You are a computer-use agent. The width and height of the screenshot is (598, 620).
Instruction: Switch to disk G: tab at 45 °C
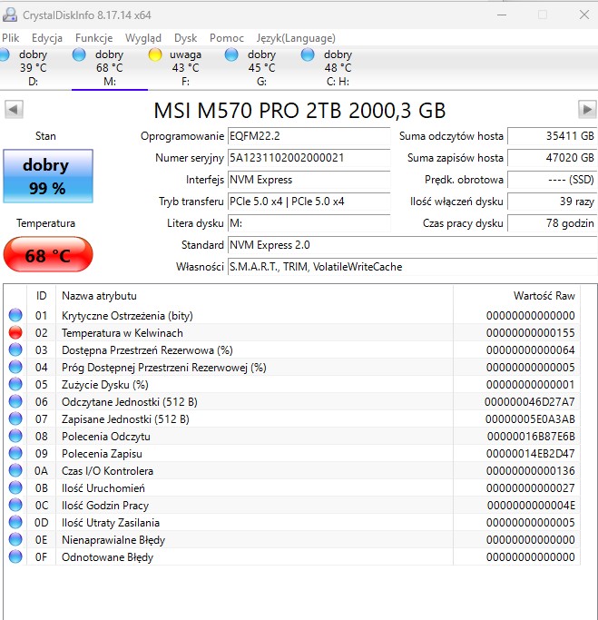click(x=261, y=68)
